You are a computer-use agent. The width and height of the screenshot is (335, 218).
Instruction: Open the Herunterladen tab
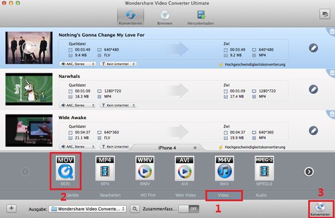point(200,18)
